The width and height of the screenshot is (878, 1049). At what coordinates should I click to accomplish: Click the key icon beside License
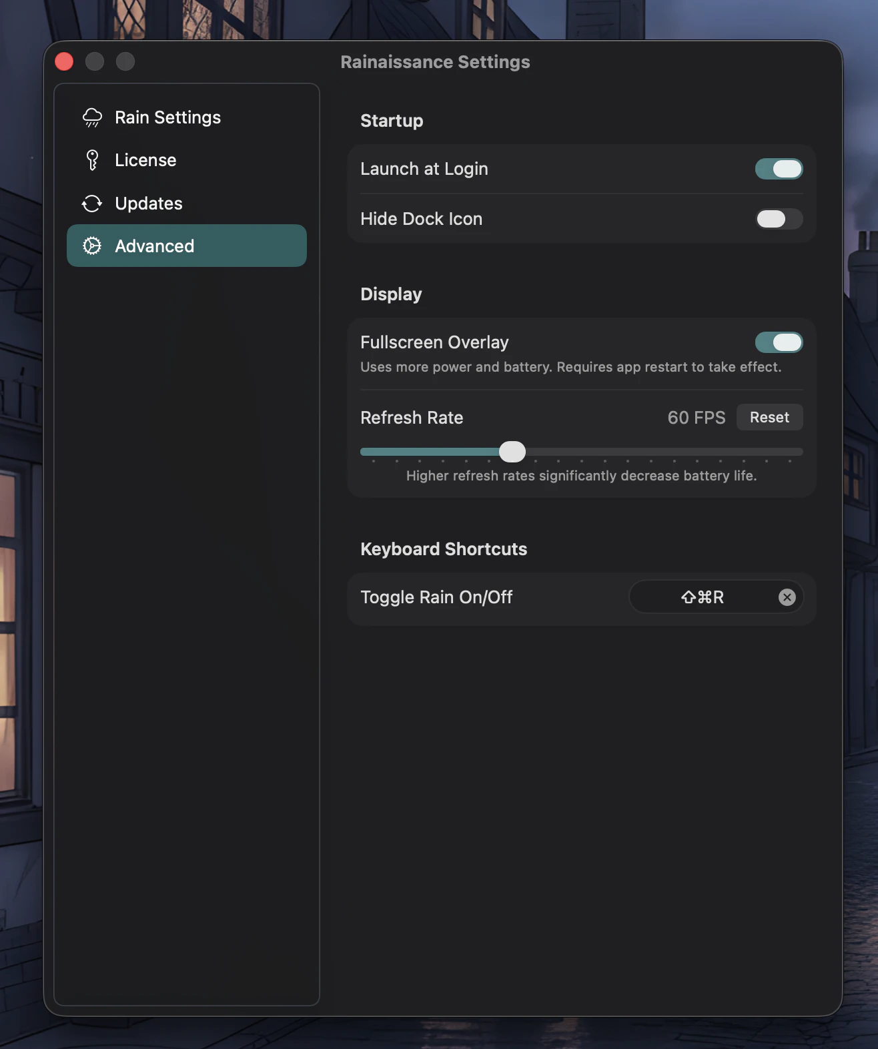pos(92,160)
